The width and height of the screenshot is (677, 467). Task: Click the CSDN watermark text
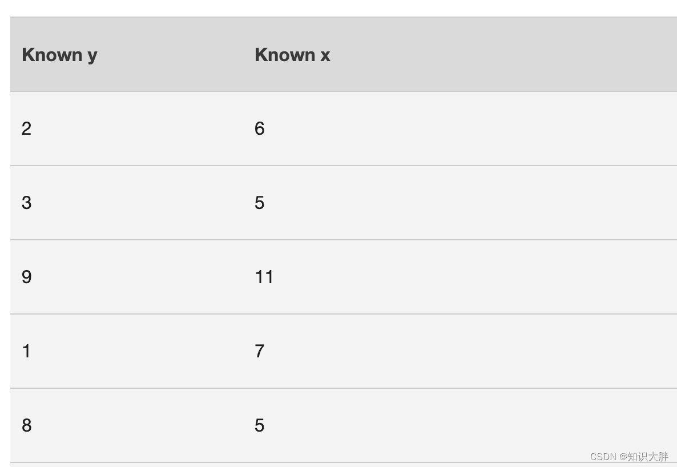(x=603, y=457)
